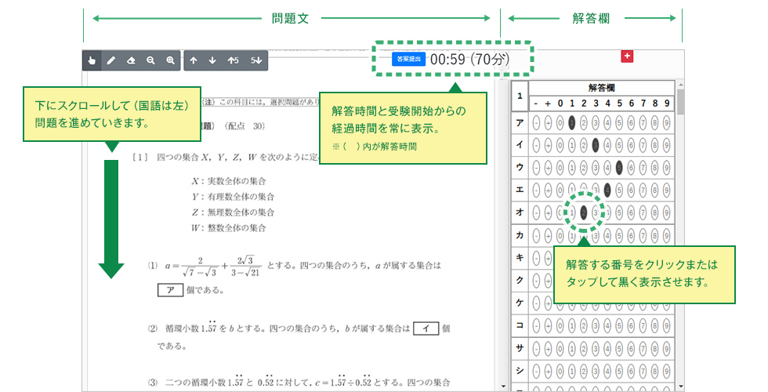Click answer sheet scrollbar up arrow
The width and height of the screenshot is (768, 392).
pos(680,85)
